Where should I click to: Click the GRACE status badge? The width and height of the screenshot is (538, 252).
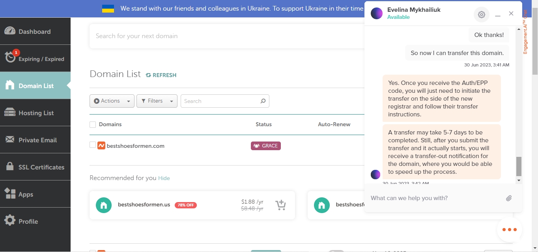point(265,146)
